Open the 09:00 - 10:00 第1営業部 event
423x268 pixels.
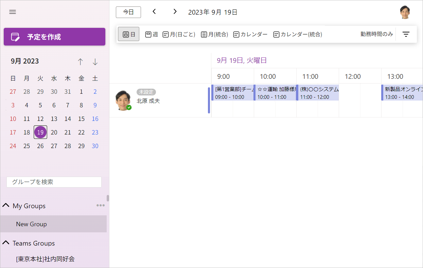[233, 93]
